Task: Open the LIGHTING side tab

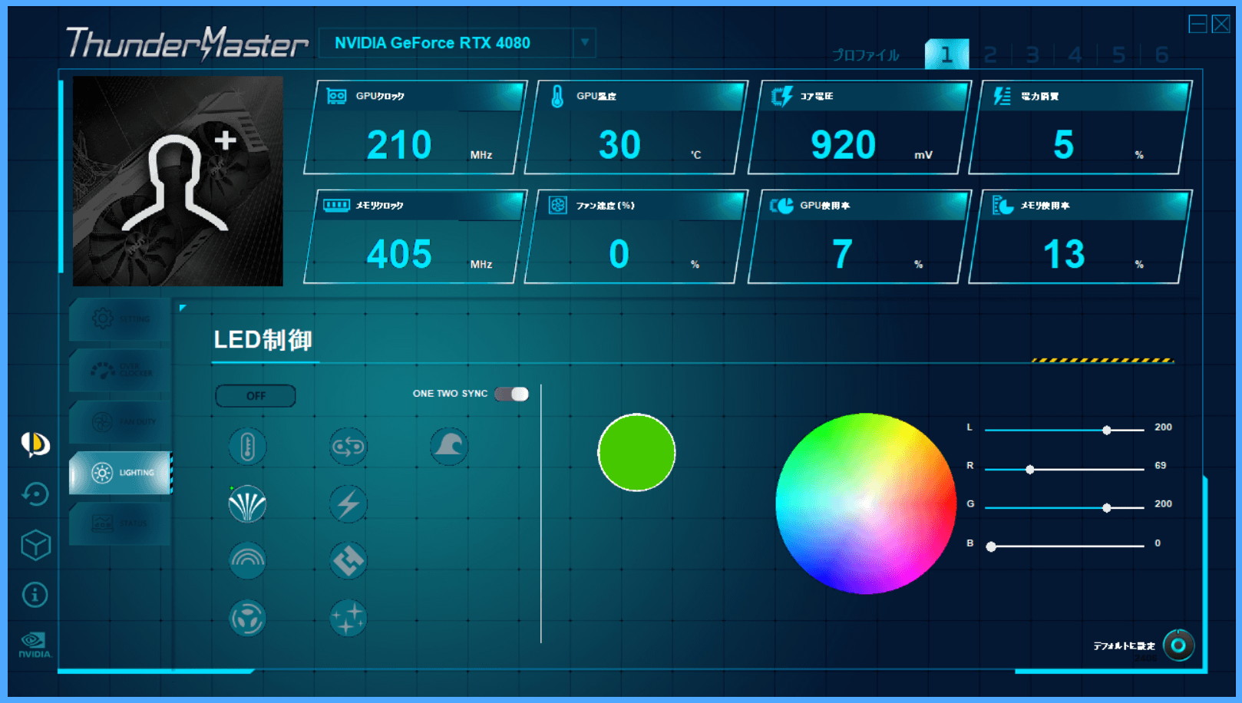Action: (x=120, y=473)
